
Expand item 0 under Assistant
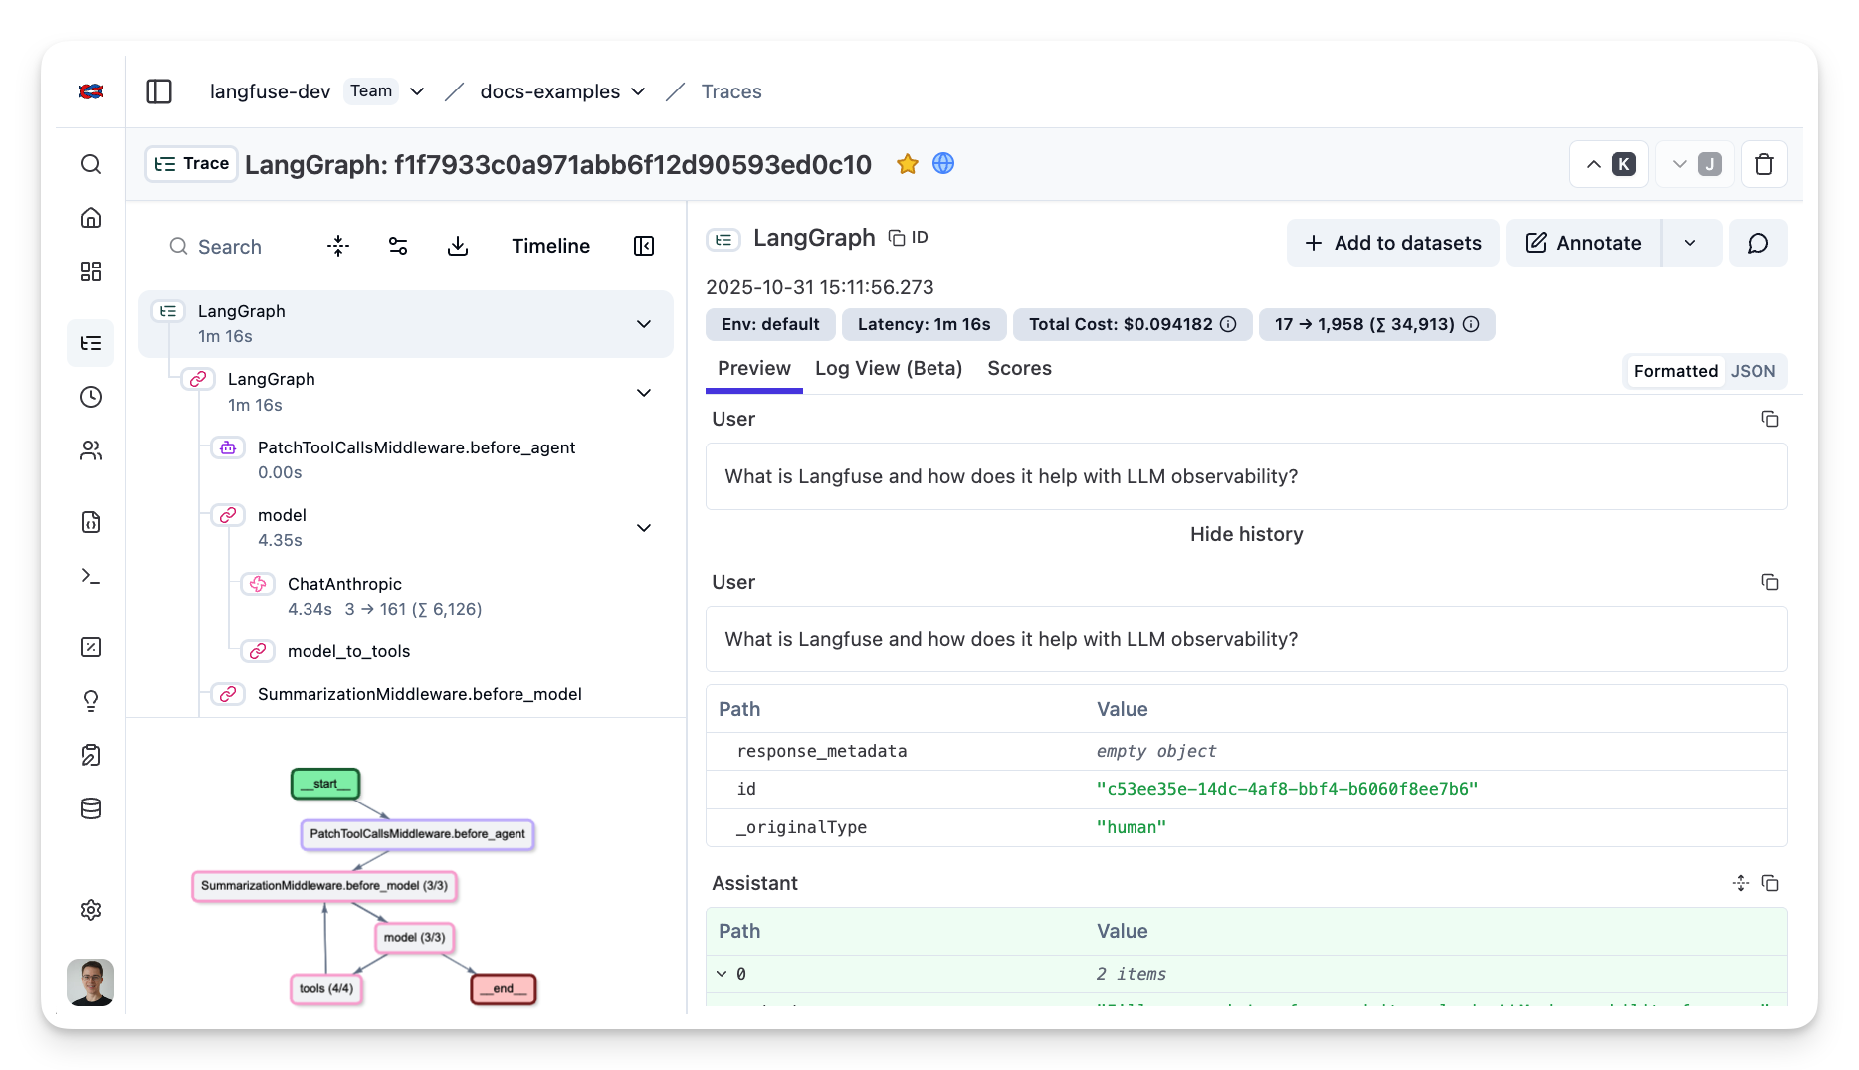point(722,973)
